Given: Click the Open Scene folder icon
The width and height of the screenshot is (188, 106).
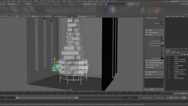Looking at the screenshot, I should click(x=11, y=4).
